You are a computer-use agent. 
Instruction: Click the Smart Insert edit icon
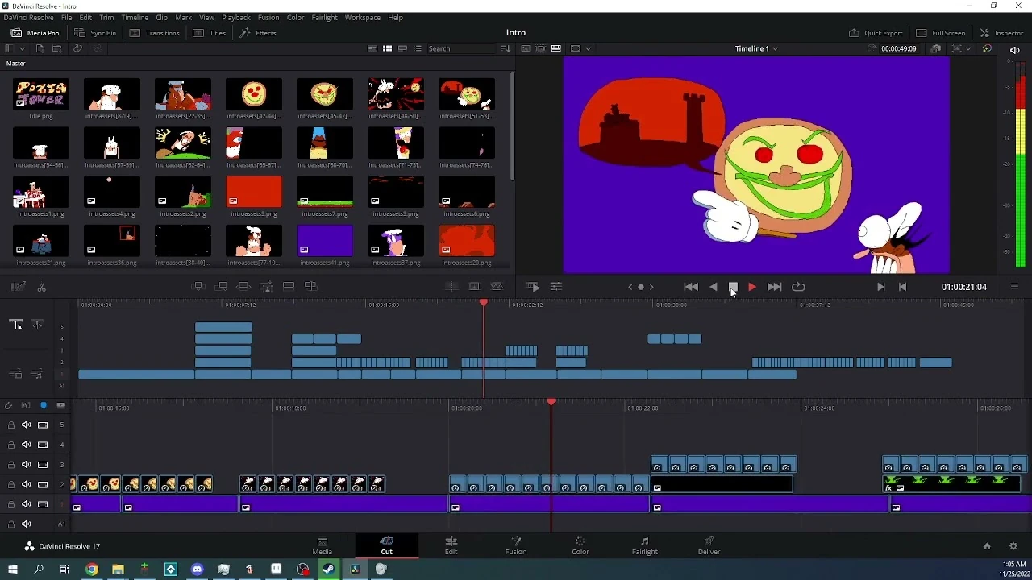[198, 287]
